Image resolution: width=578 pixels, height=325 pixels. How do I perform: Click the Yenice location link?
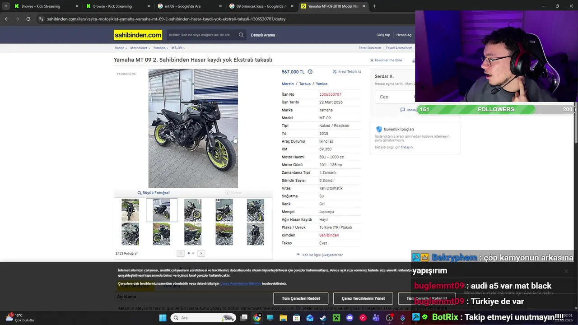tap(322, 84)
